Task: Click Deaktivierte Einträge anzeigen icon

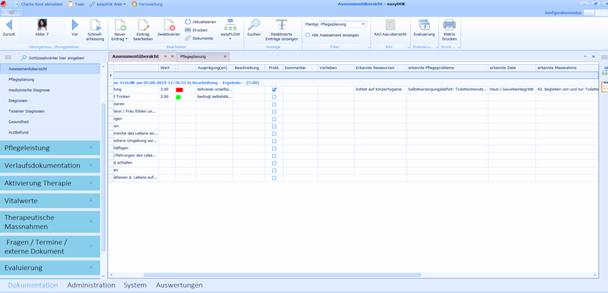Action: [x=282, y=26]
